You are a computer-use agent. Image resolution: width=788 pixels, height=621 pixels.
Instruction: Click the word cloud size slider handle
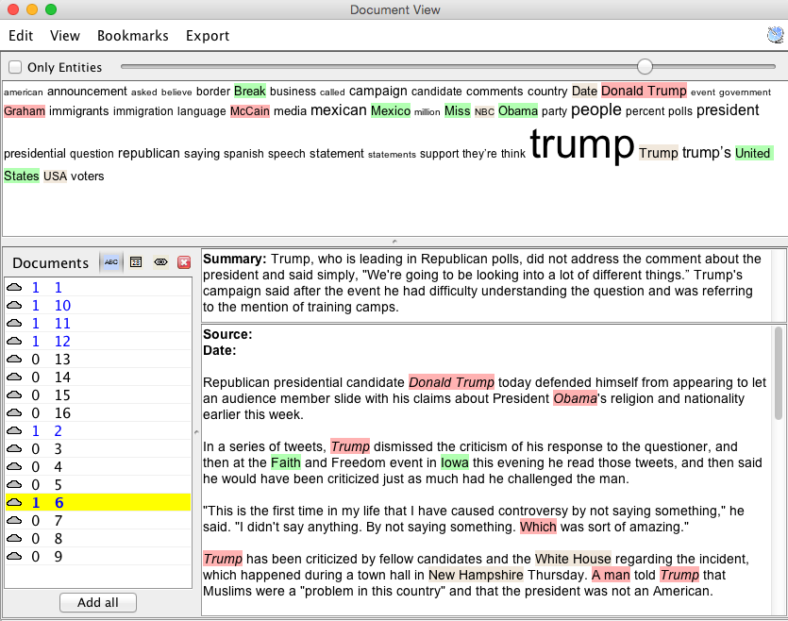[x=645, y=66]
